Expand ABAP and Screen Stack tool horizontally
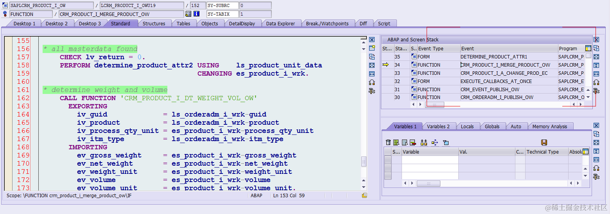This screenshot has height=214, width=610. click(x=596, y=74)
